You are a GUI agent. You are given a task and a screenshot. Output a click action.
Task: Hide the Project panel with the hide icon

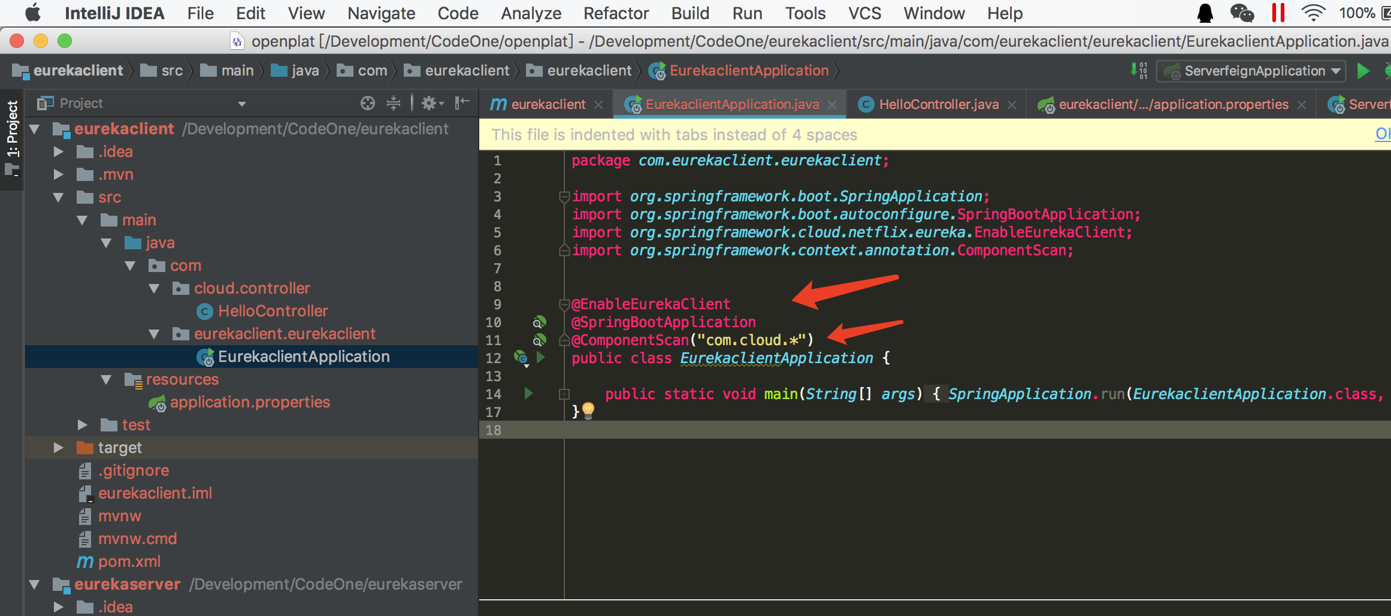click(462, 103)
